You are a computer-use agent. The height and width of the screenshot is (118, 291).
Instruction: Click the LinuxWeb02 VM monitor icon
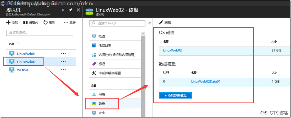click(12, 62)
